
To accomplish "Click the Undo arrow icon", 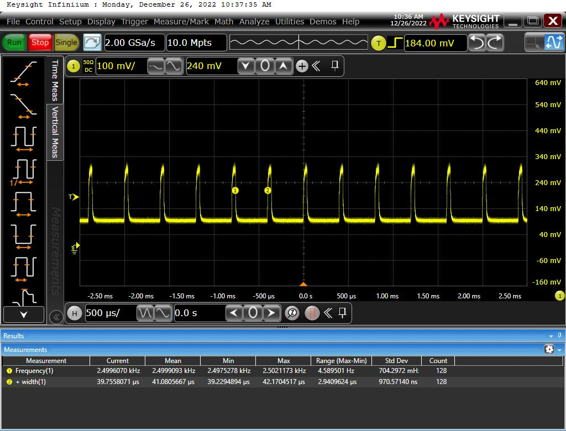I will pos(476,43).
